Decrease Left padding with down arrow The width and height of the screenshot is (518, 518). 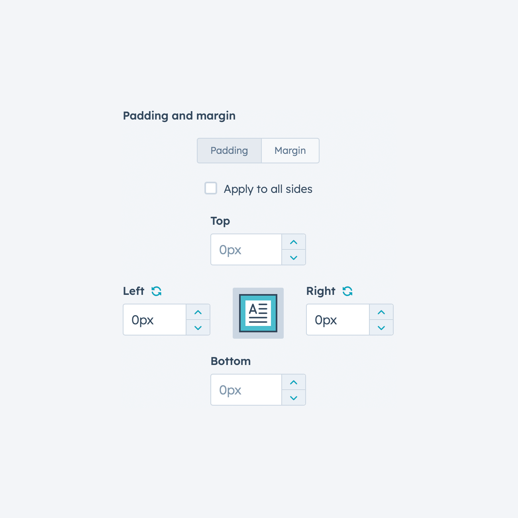(x=198, y=328)
